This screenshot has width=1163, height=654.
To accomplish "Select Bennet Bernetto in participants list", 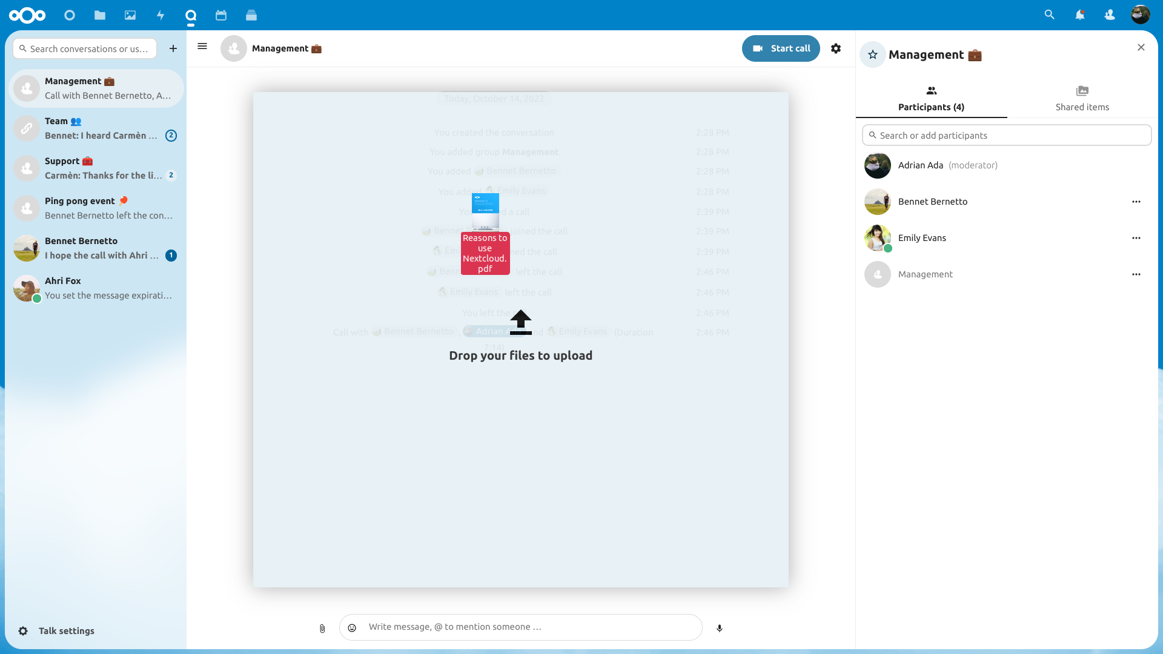I will [x=1007, y=202].
